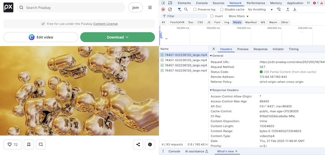The width and height of the screenshot is (325, 155).
Task: Filter requests by Font type
Action: point(217,22)
